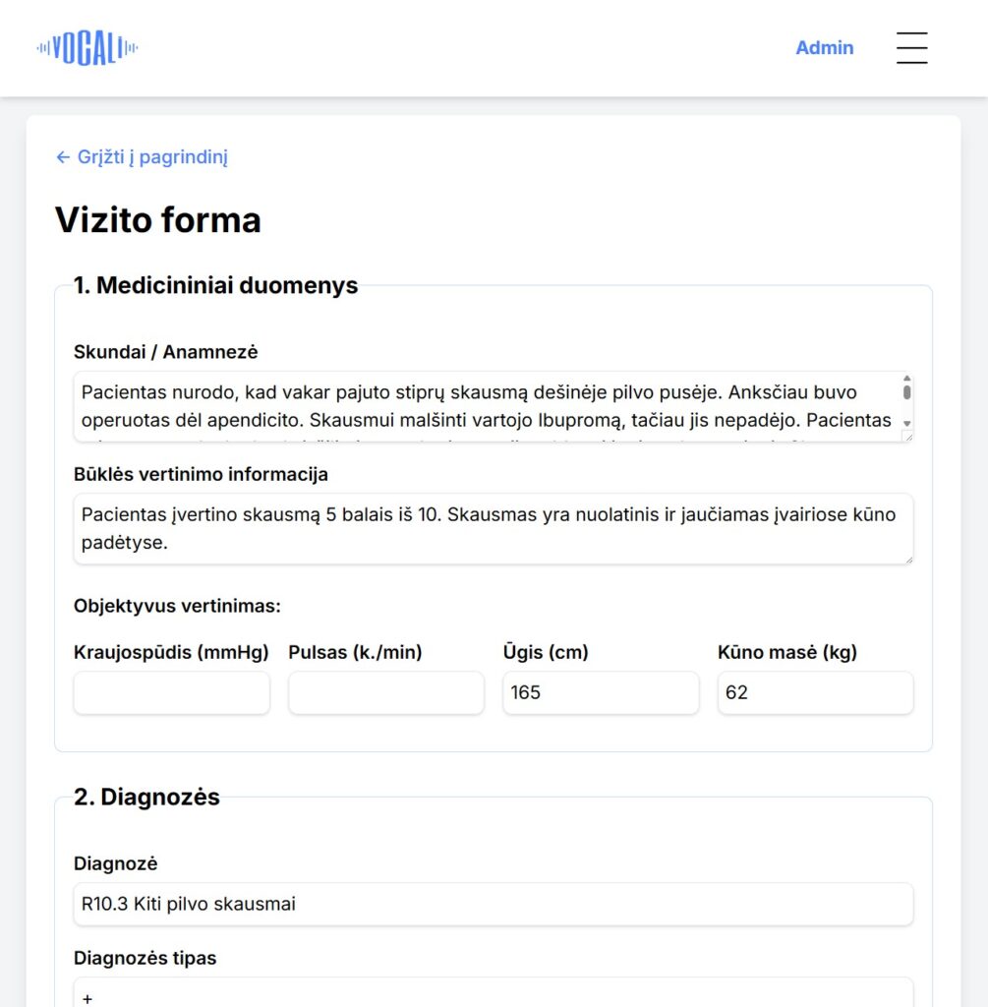Open the hamburger menu icon
The image size is (988, 1007).
pyautogui.click(x=911, y=47)
